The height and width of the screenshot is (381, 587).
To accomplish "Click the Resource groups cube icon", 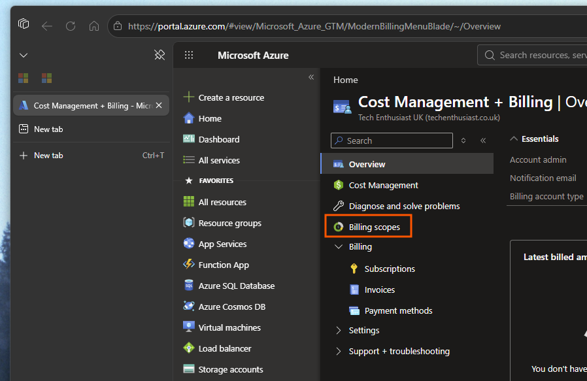I will pyautogui.click(x=189, y=222).
